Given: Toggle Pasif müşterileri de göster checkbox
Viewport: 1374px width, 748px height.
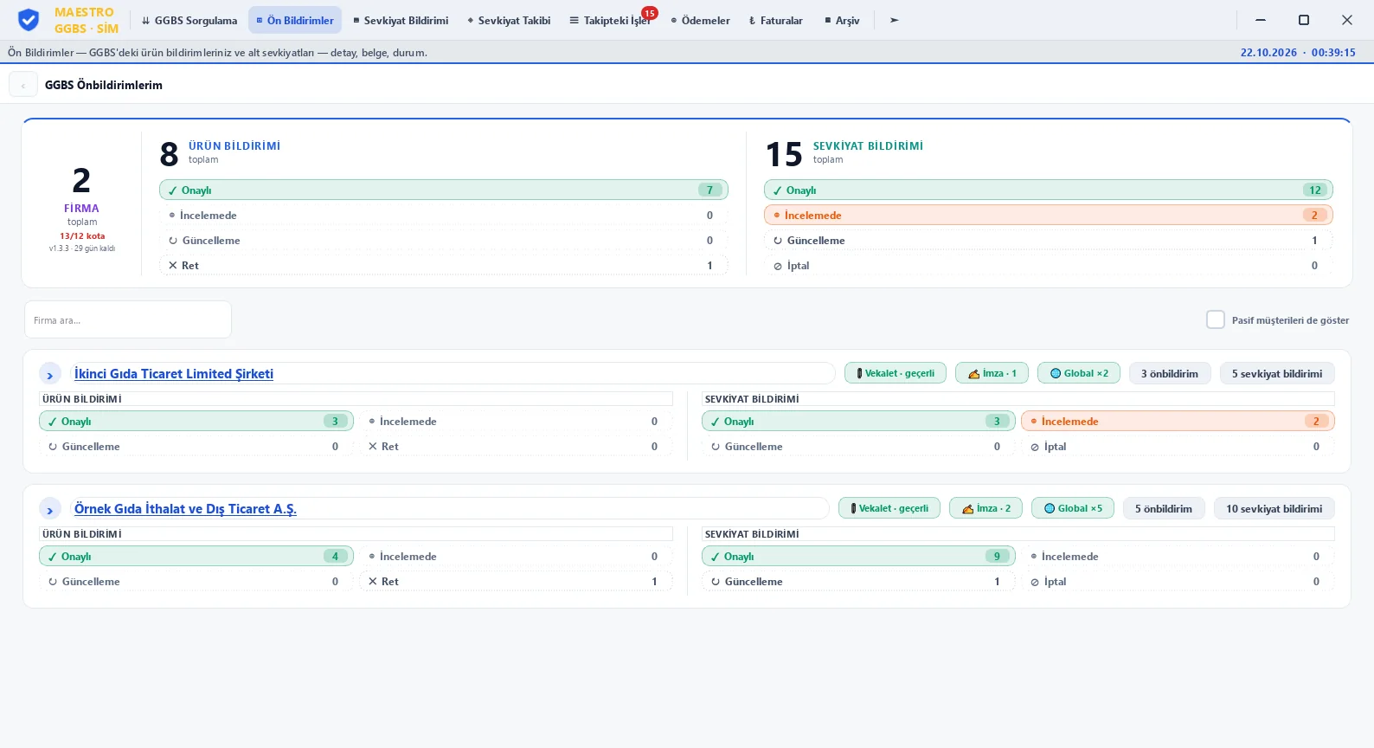Looking at the screenshot, I should click(x=1216, y=319).
